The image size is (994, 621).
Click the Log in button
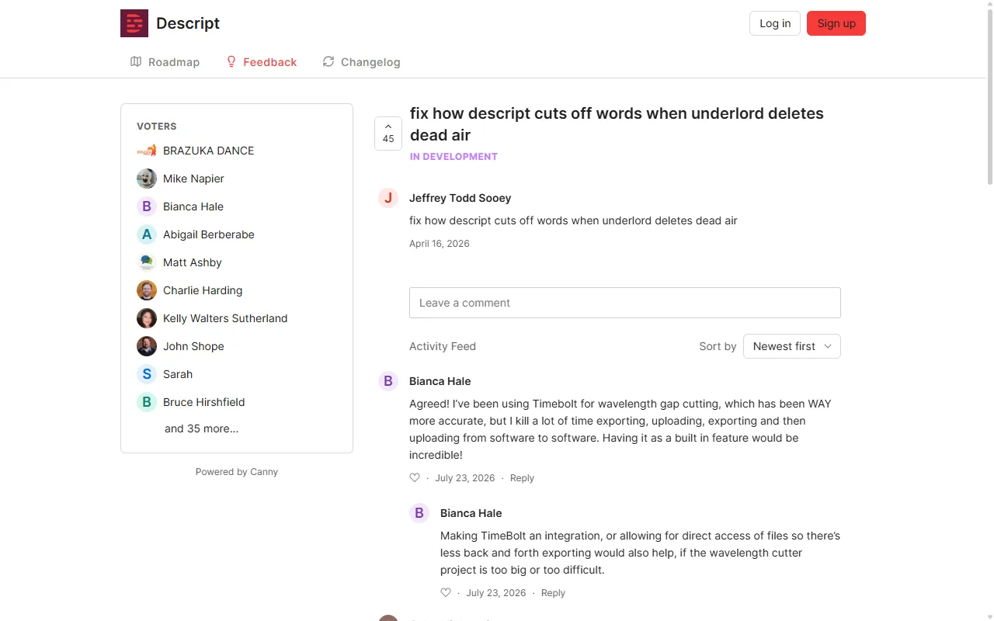tap(775, 23)
